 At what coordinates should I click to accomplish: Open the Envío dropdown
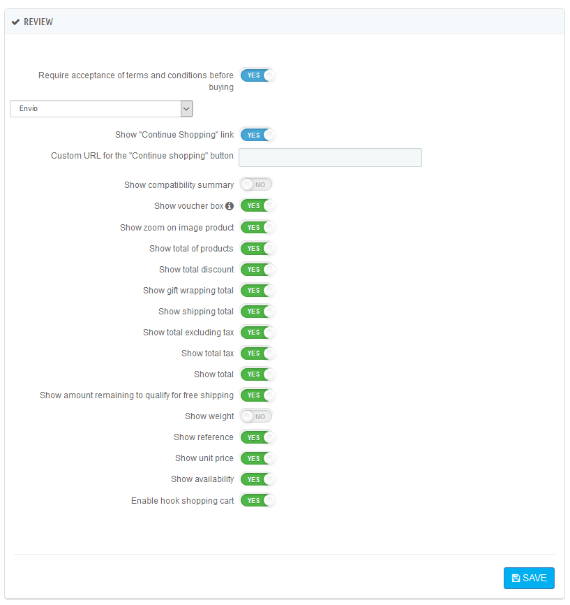[x=101, y=108]
